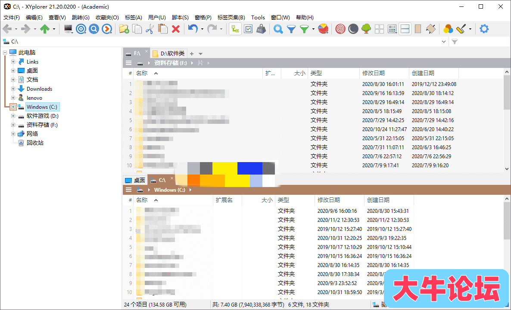Switch to the D:\软件类 tab

169,53
